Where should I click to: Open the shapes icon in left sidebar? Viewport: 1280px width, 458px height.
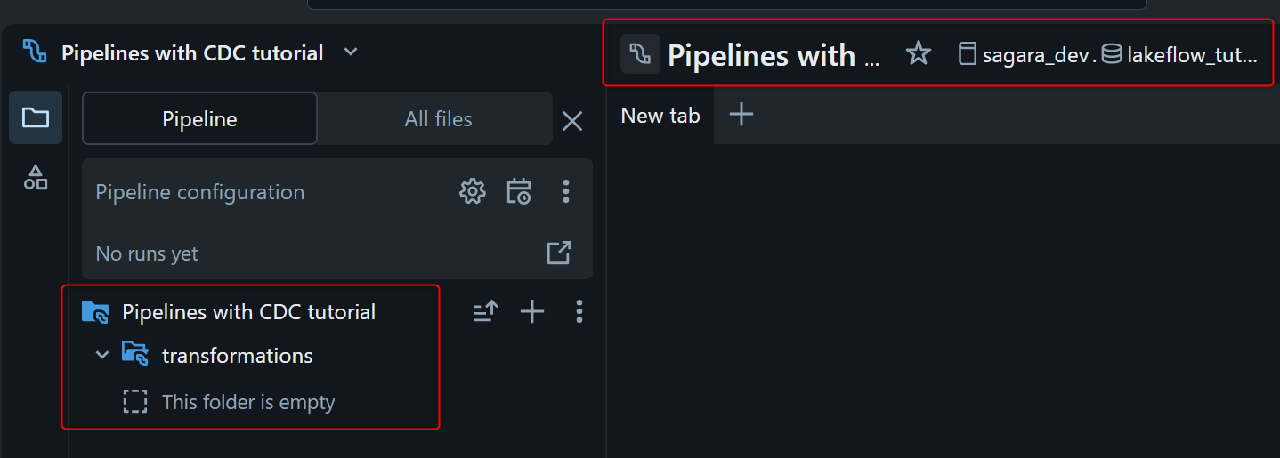click(36, 177)
